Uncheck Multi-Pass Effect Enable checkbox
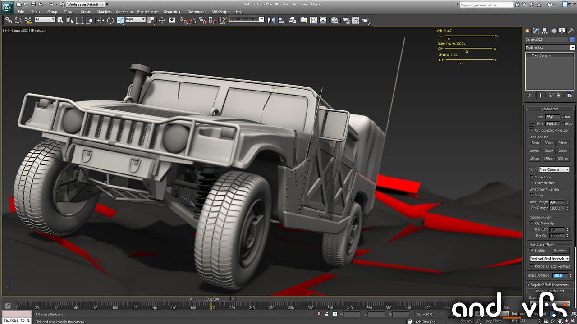 tap(531, 251)
